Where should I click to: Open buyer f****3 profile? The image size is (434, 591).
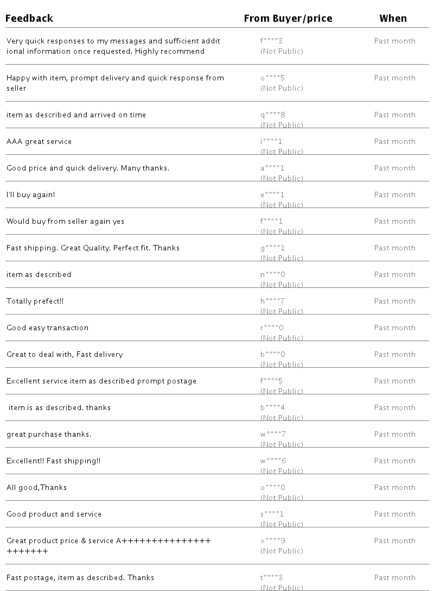coord(272,41)
